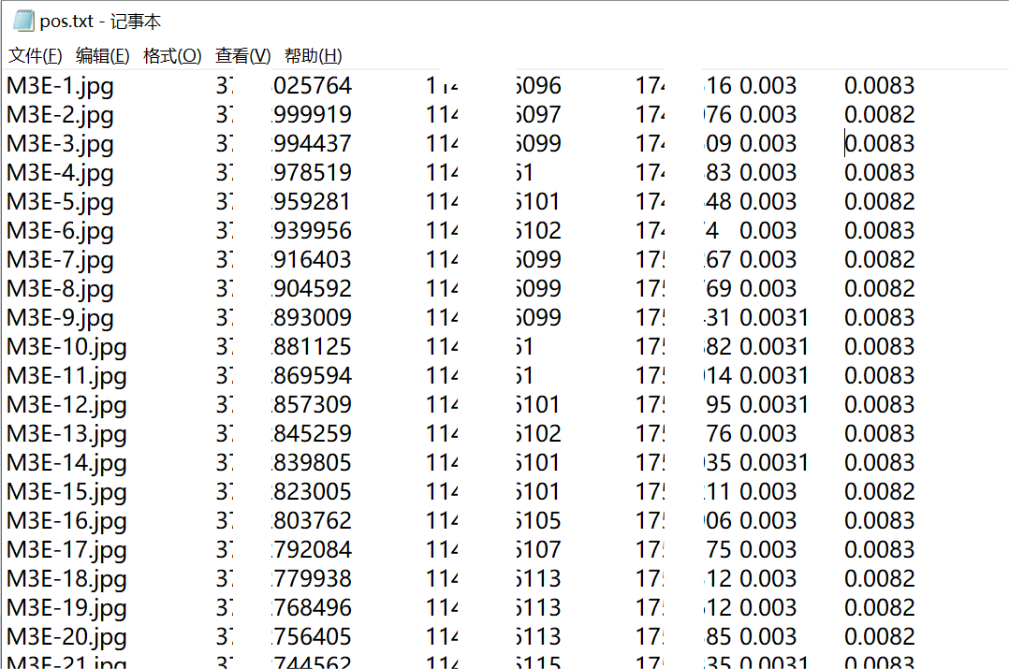Click the M3E-14.jpg filename
Screen dimensions: 1009x669
tap(66, 463)
